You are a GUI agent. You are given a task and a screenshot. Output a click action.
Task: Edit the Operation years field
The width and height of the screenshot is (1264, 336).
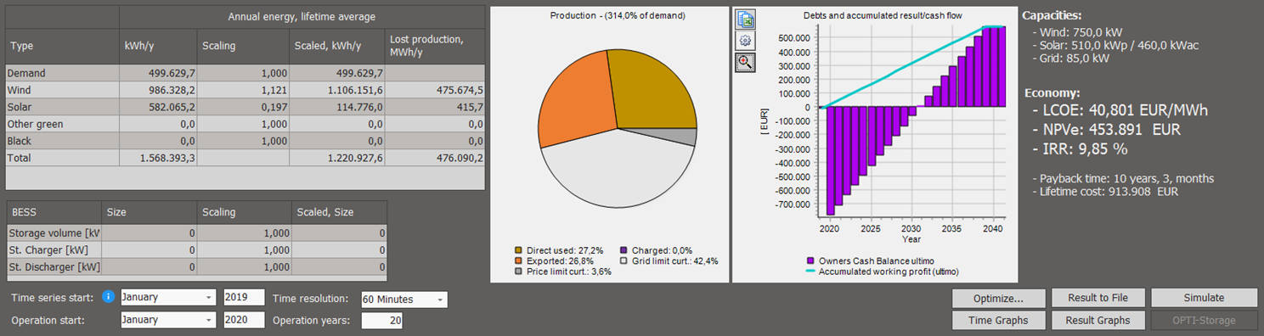pos(382,321)
